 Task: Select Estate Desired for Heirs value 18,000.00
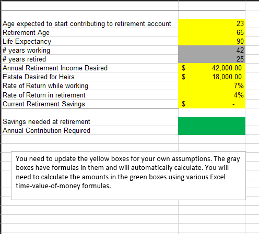click(x=211, y=77)
